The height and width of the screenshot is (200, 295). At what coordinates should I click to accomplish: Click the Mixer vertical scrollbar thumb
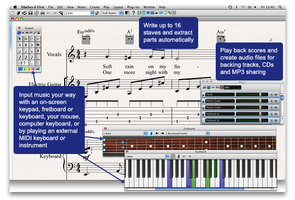point(282,97)
